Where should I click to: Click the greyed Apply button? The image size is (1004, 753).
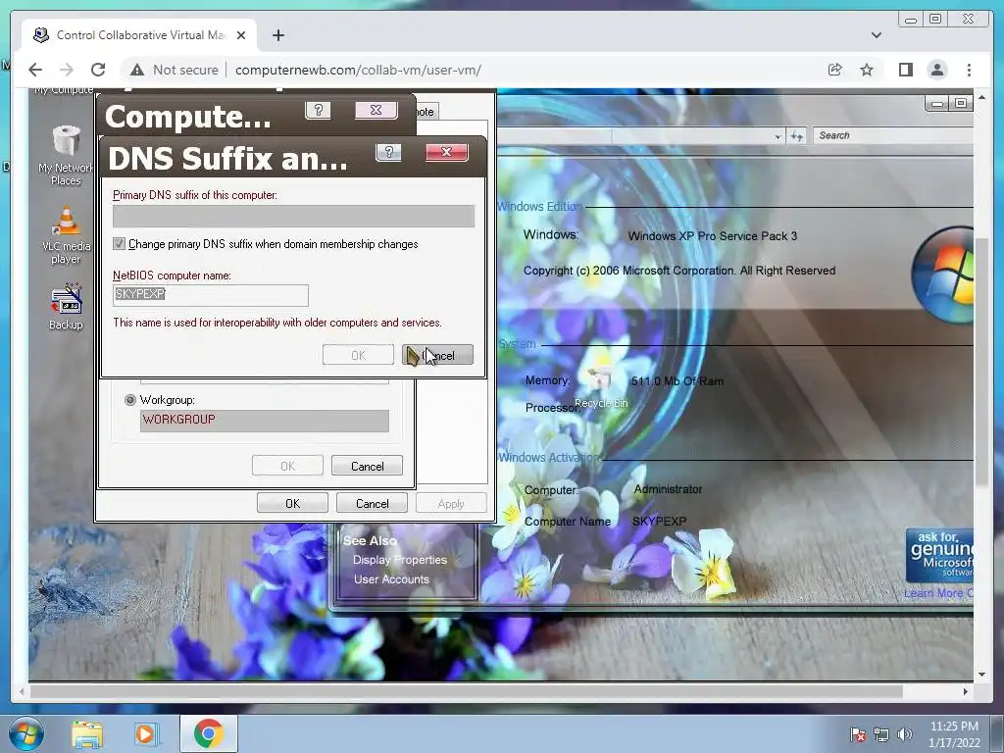click(x=451, y=503)
